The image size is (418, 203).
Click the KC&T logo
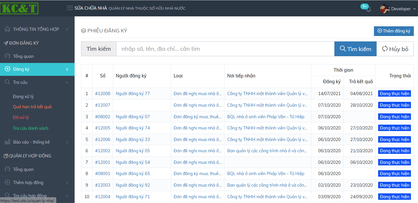click(x=19, y=8)
